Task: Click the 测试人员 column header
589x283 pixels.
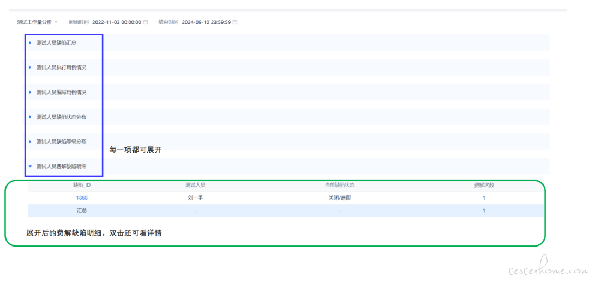Action: click(195, 186)
